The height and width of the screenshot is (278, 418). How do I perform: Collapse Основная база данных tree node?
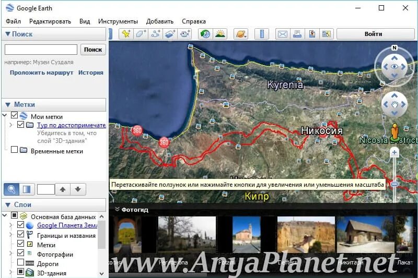5,215
